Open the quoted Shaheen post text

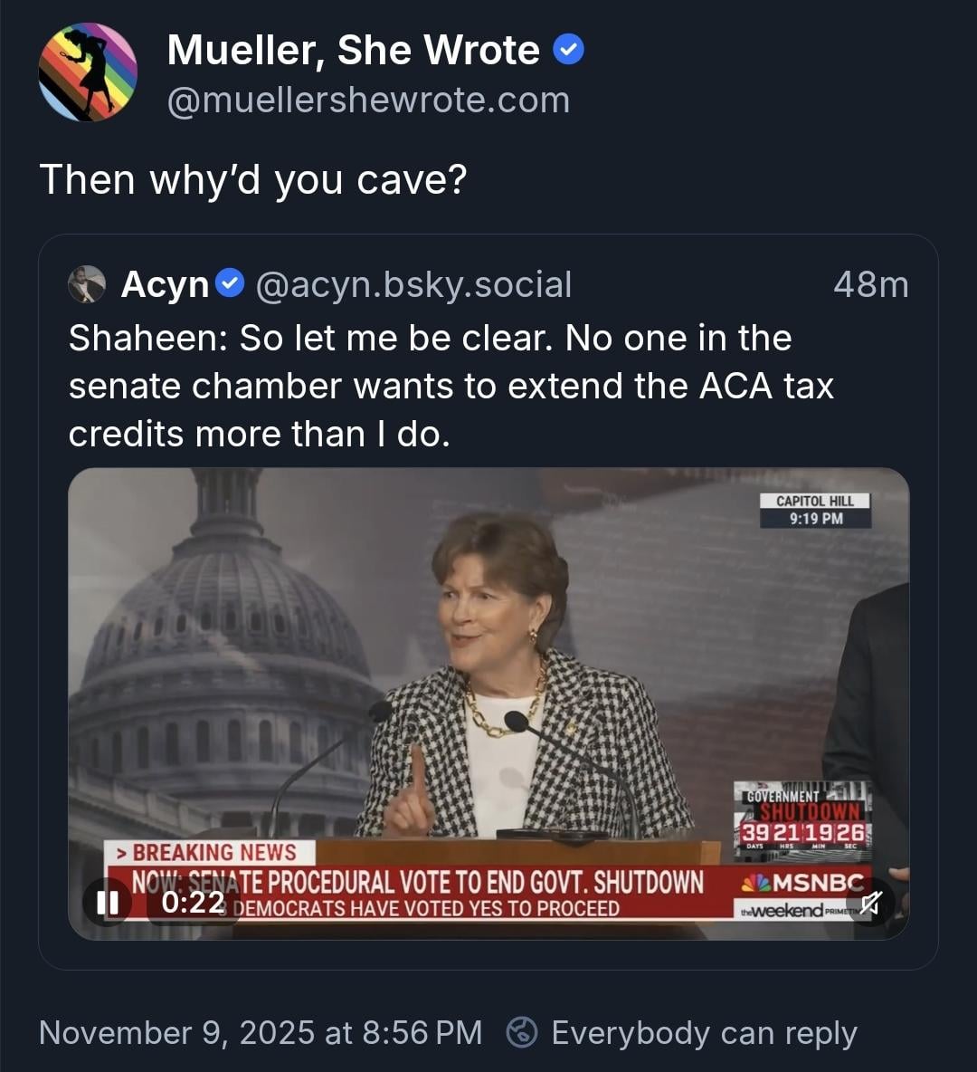tap(451, 386)
